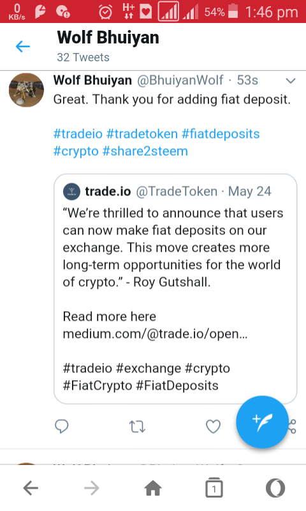Visit the @BhuiyanWolf handle
306x511 pixels.
[180, 80]
